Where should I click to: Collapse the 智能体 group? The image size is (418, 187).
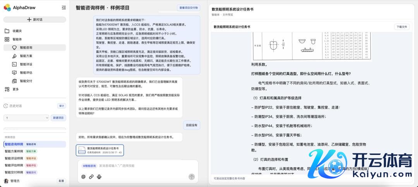coord(17,39)
